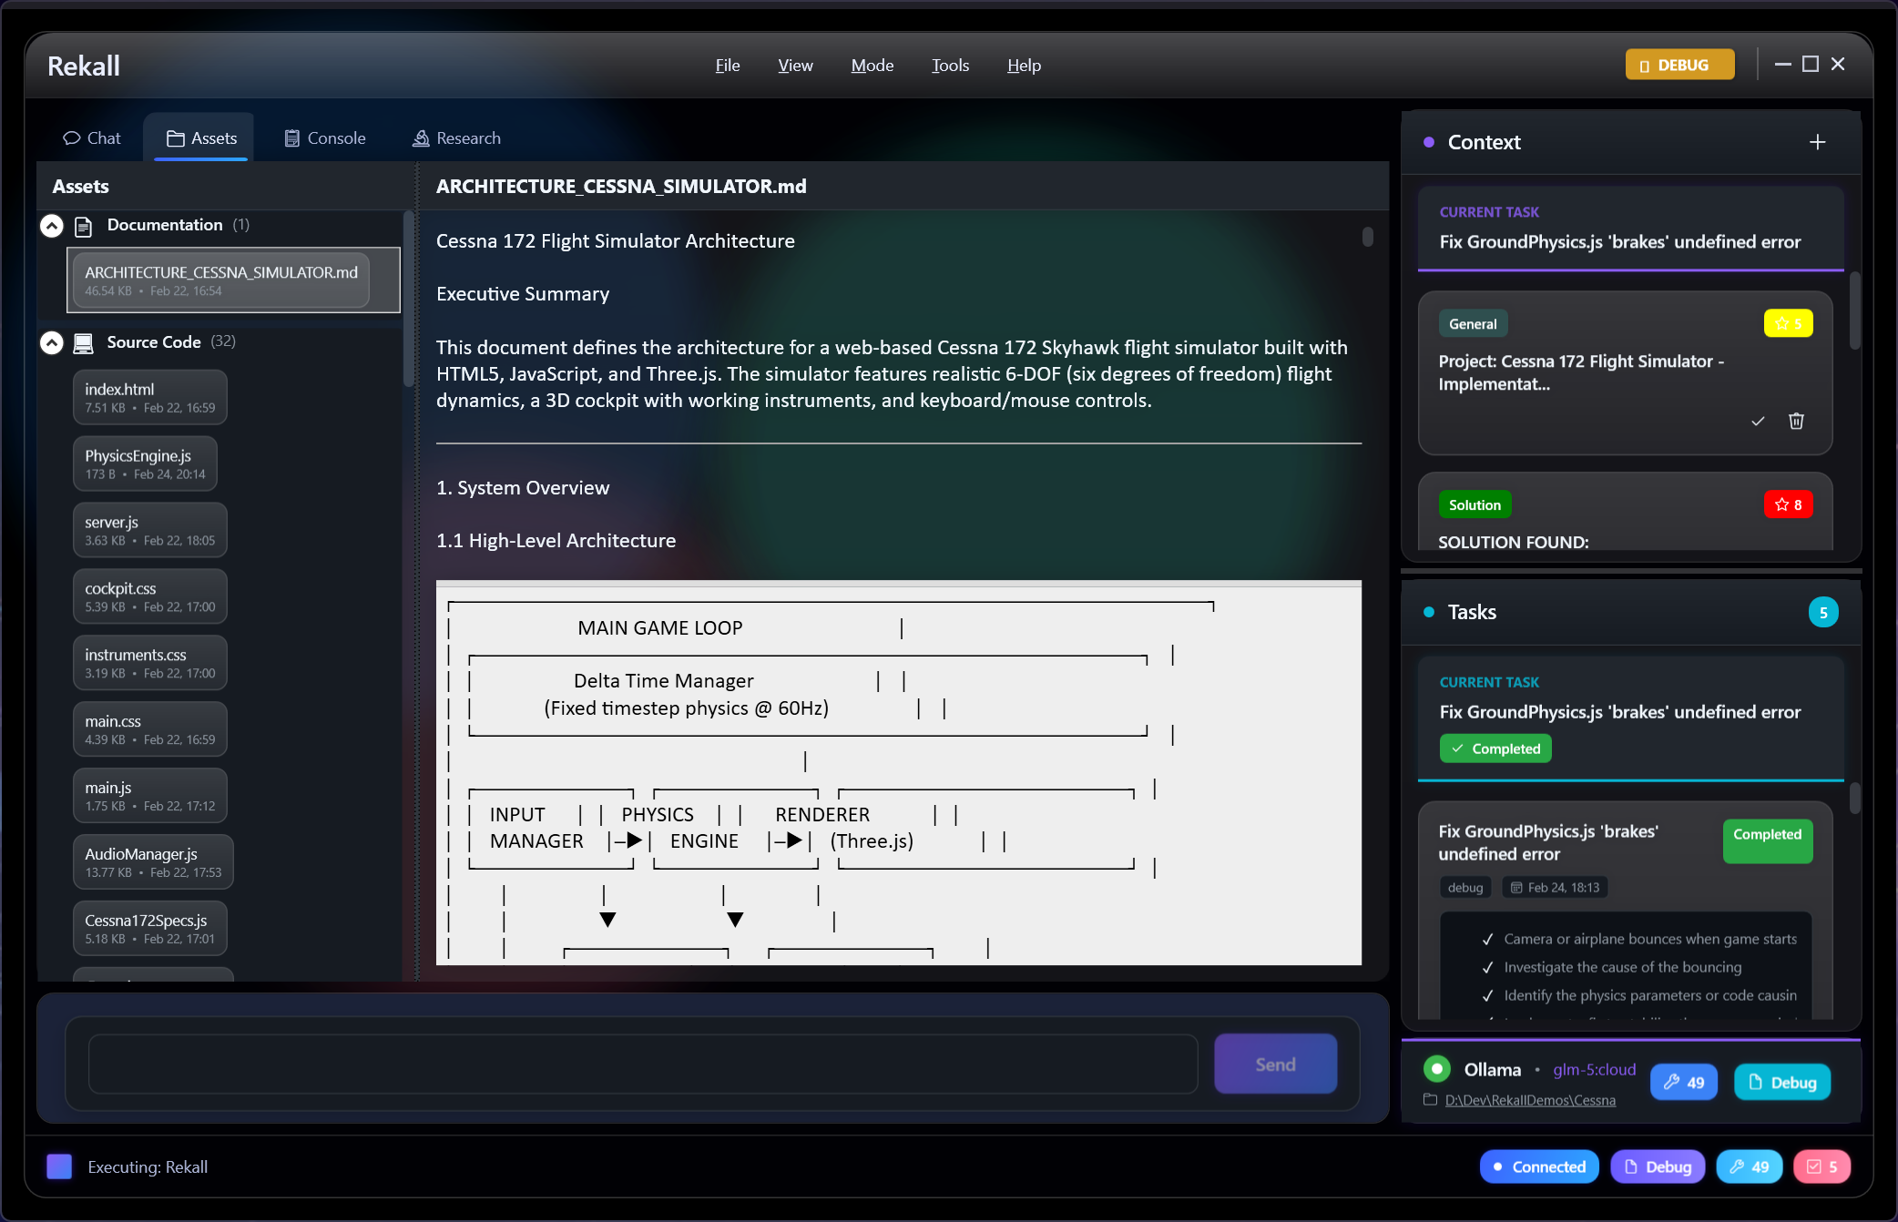Viewport: 1898px width, 1222px height.
Task: Click the pink tasks 5 badge in status bar
Action: [x=1821, y=1166]
